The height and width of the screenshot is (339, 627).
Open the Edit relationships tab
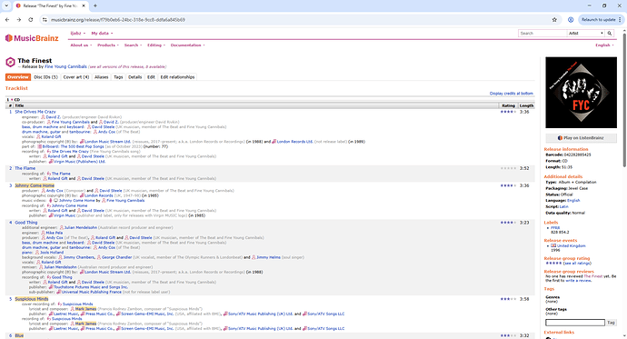177,77
